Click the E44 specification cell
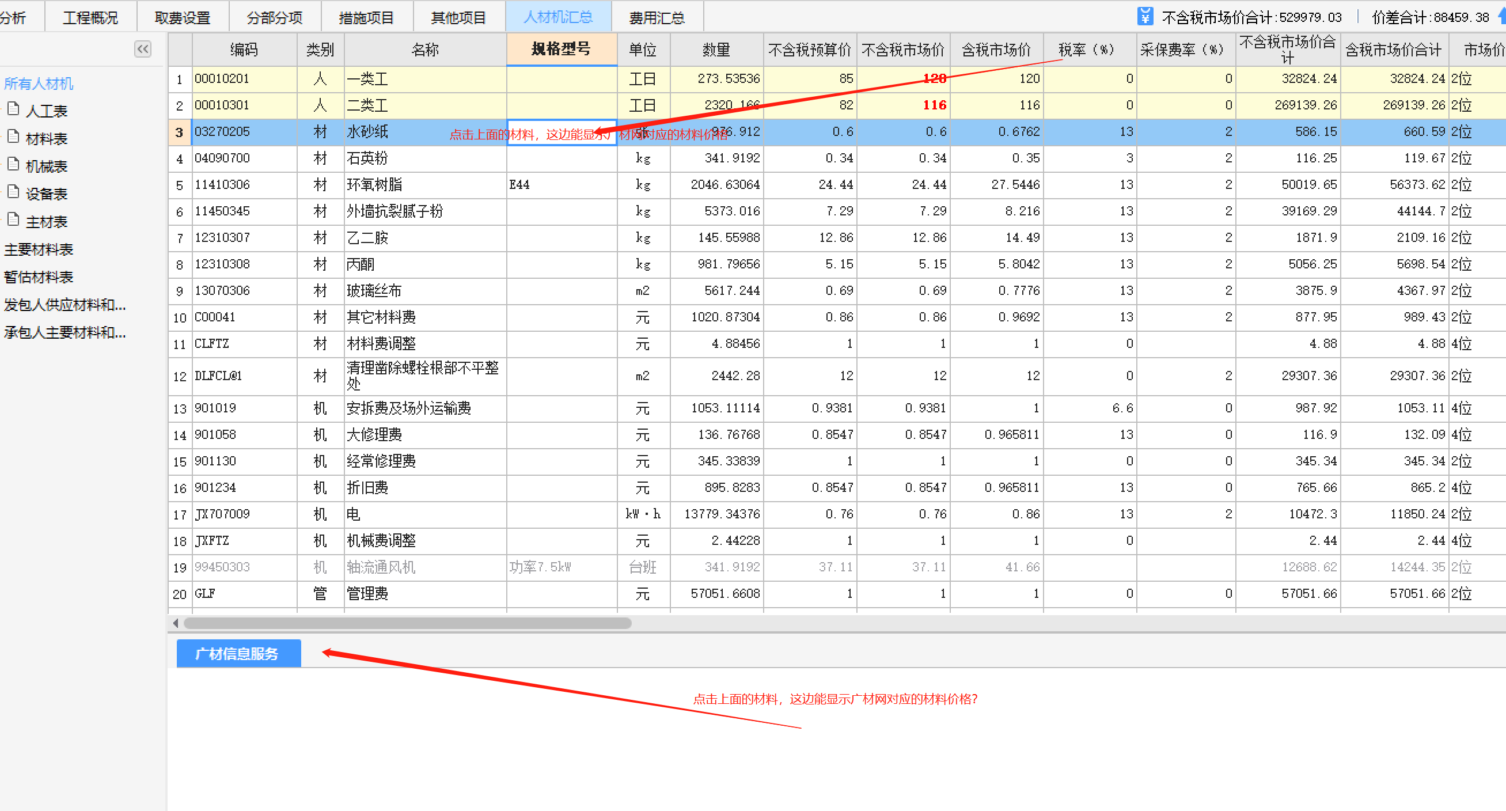This screenshot has width=1506, height=811. click(562, 185)
